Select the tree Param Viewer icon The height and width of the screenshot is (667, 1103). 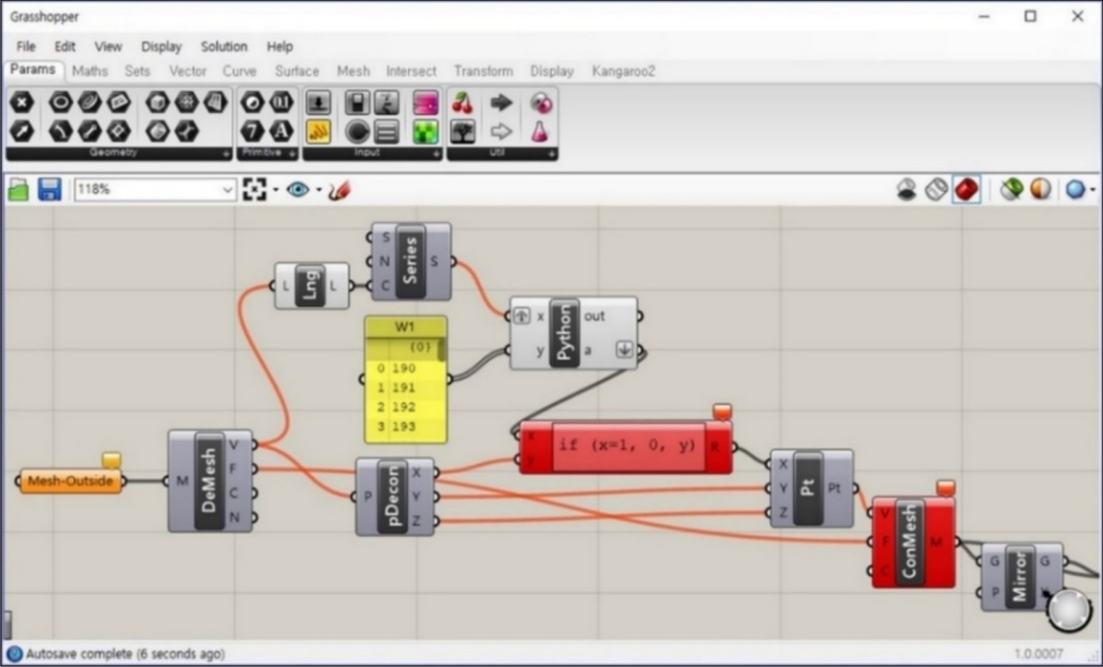click(x=463, y=132)
